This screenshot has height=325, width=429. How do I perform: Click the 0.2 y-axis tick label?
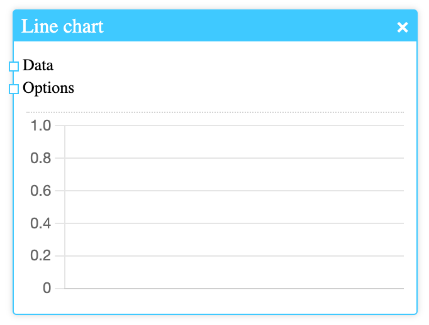pyautogui.click(x=41, y=256)
